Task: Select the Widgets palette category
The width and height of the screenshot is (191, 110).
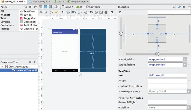Action: pyautogui.click(x=5, y=15)
